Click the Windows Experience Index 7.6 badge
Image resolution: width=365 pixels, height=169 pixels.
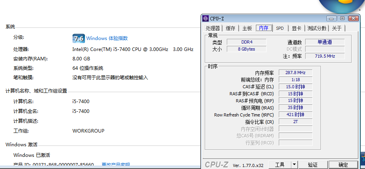(78, 38)
